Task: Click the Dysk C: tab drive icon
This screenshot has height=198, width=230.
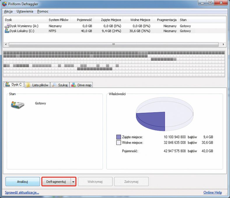Action: (x=8, y=84)
